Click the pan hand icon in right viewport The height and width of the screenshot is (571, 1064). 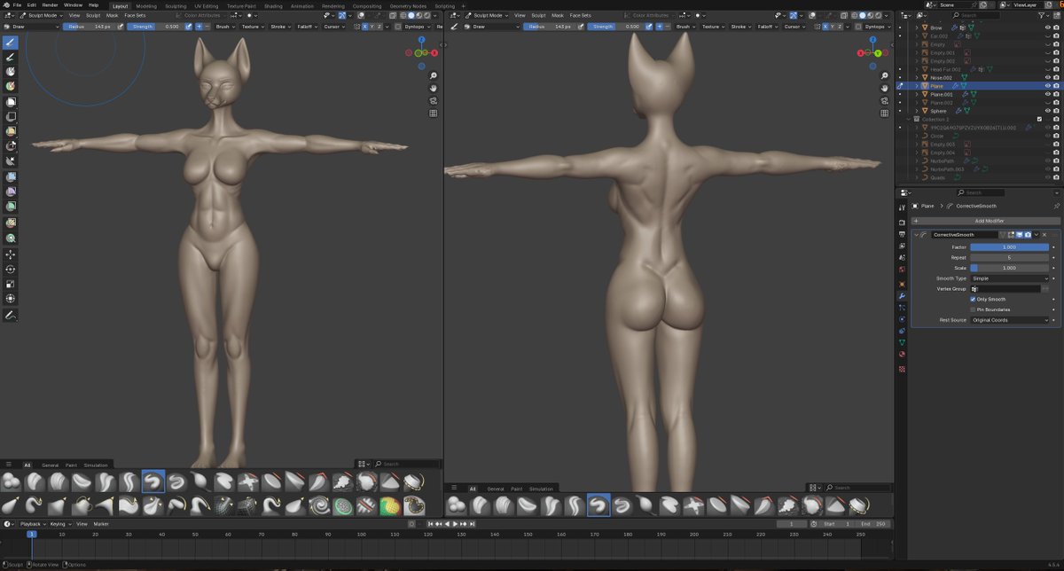[883, 88]
